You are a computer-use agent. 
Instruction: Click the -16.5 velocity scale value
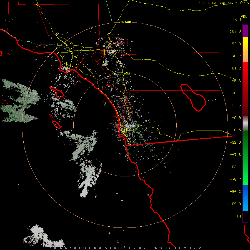pyautogui.click(x=235, y=130)
